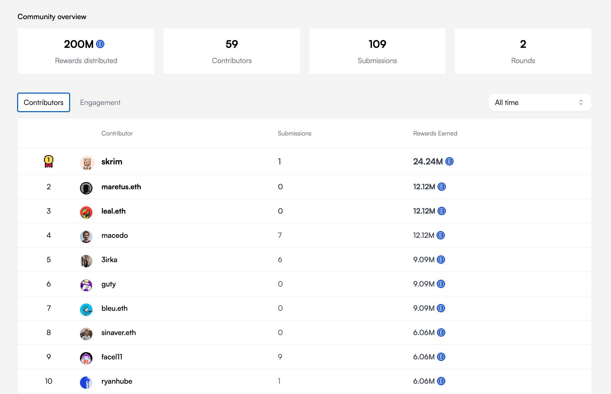Screen dimensions: 611x394
Task: Click the 59 Contributors stat card
Action: click(232, 51)
